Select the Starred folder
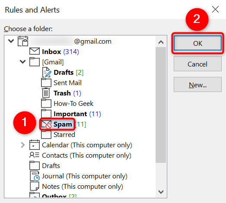The height and width of the screenshot is (203, 226). pyautogui.click(x=64, y=135)
